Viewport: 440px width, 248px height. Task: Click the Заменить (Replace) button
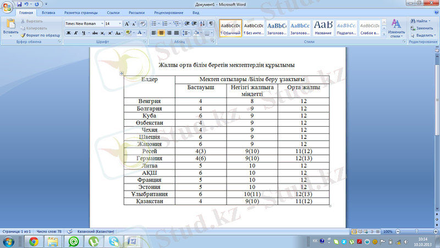[424, 28]
